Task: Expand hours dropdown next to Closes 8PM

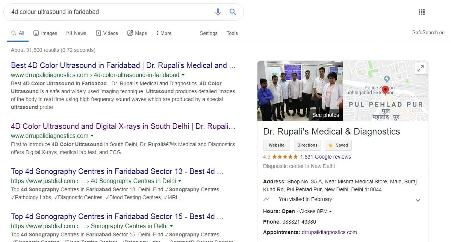Action: (330, 212)
